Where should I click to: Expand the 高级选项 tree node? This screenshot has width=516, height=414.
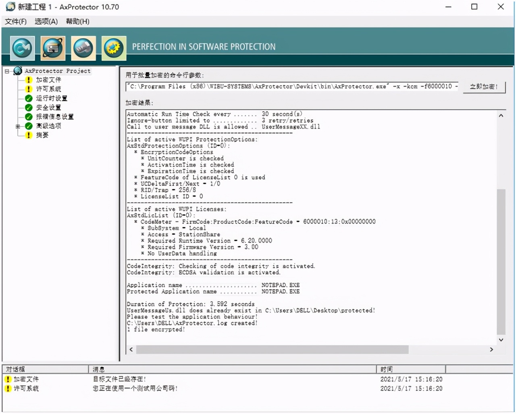18,126
